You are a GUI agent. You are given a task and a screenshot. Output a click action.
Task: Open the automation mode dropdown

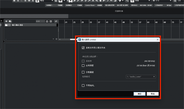click(47, 1)
